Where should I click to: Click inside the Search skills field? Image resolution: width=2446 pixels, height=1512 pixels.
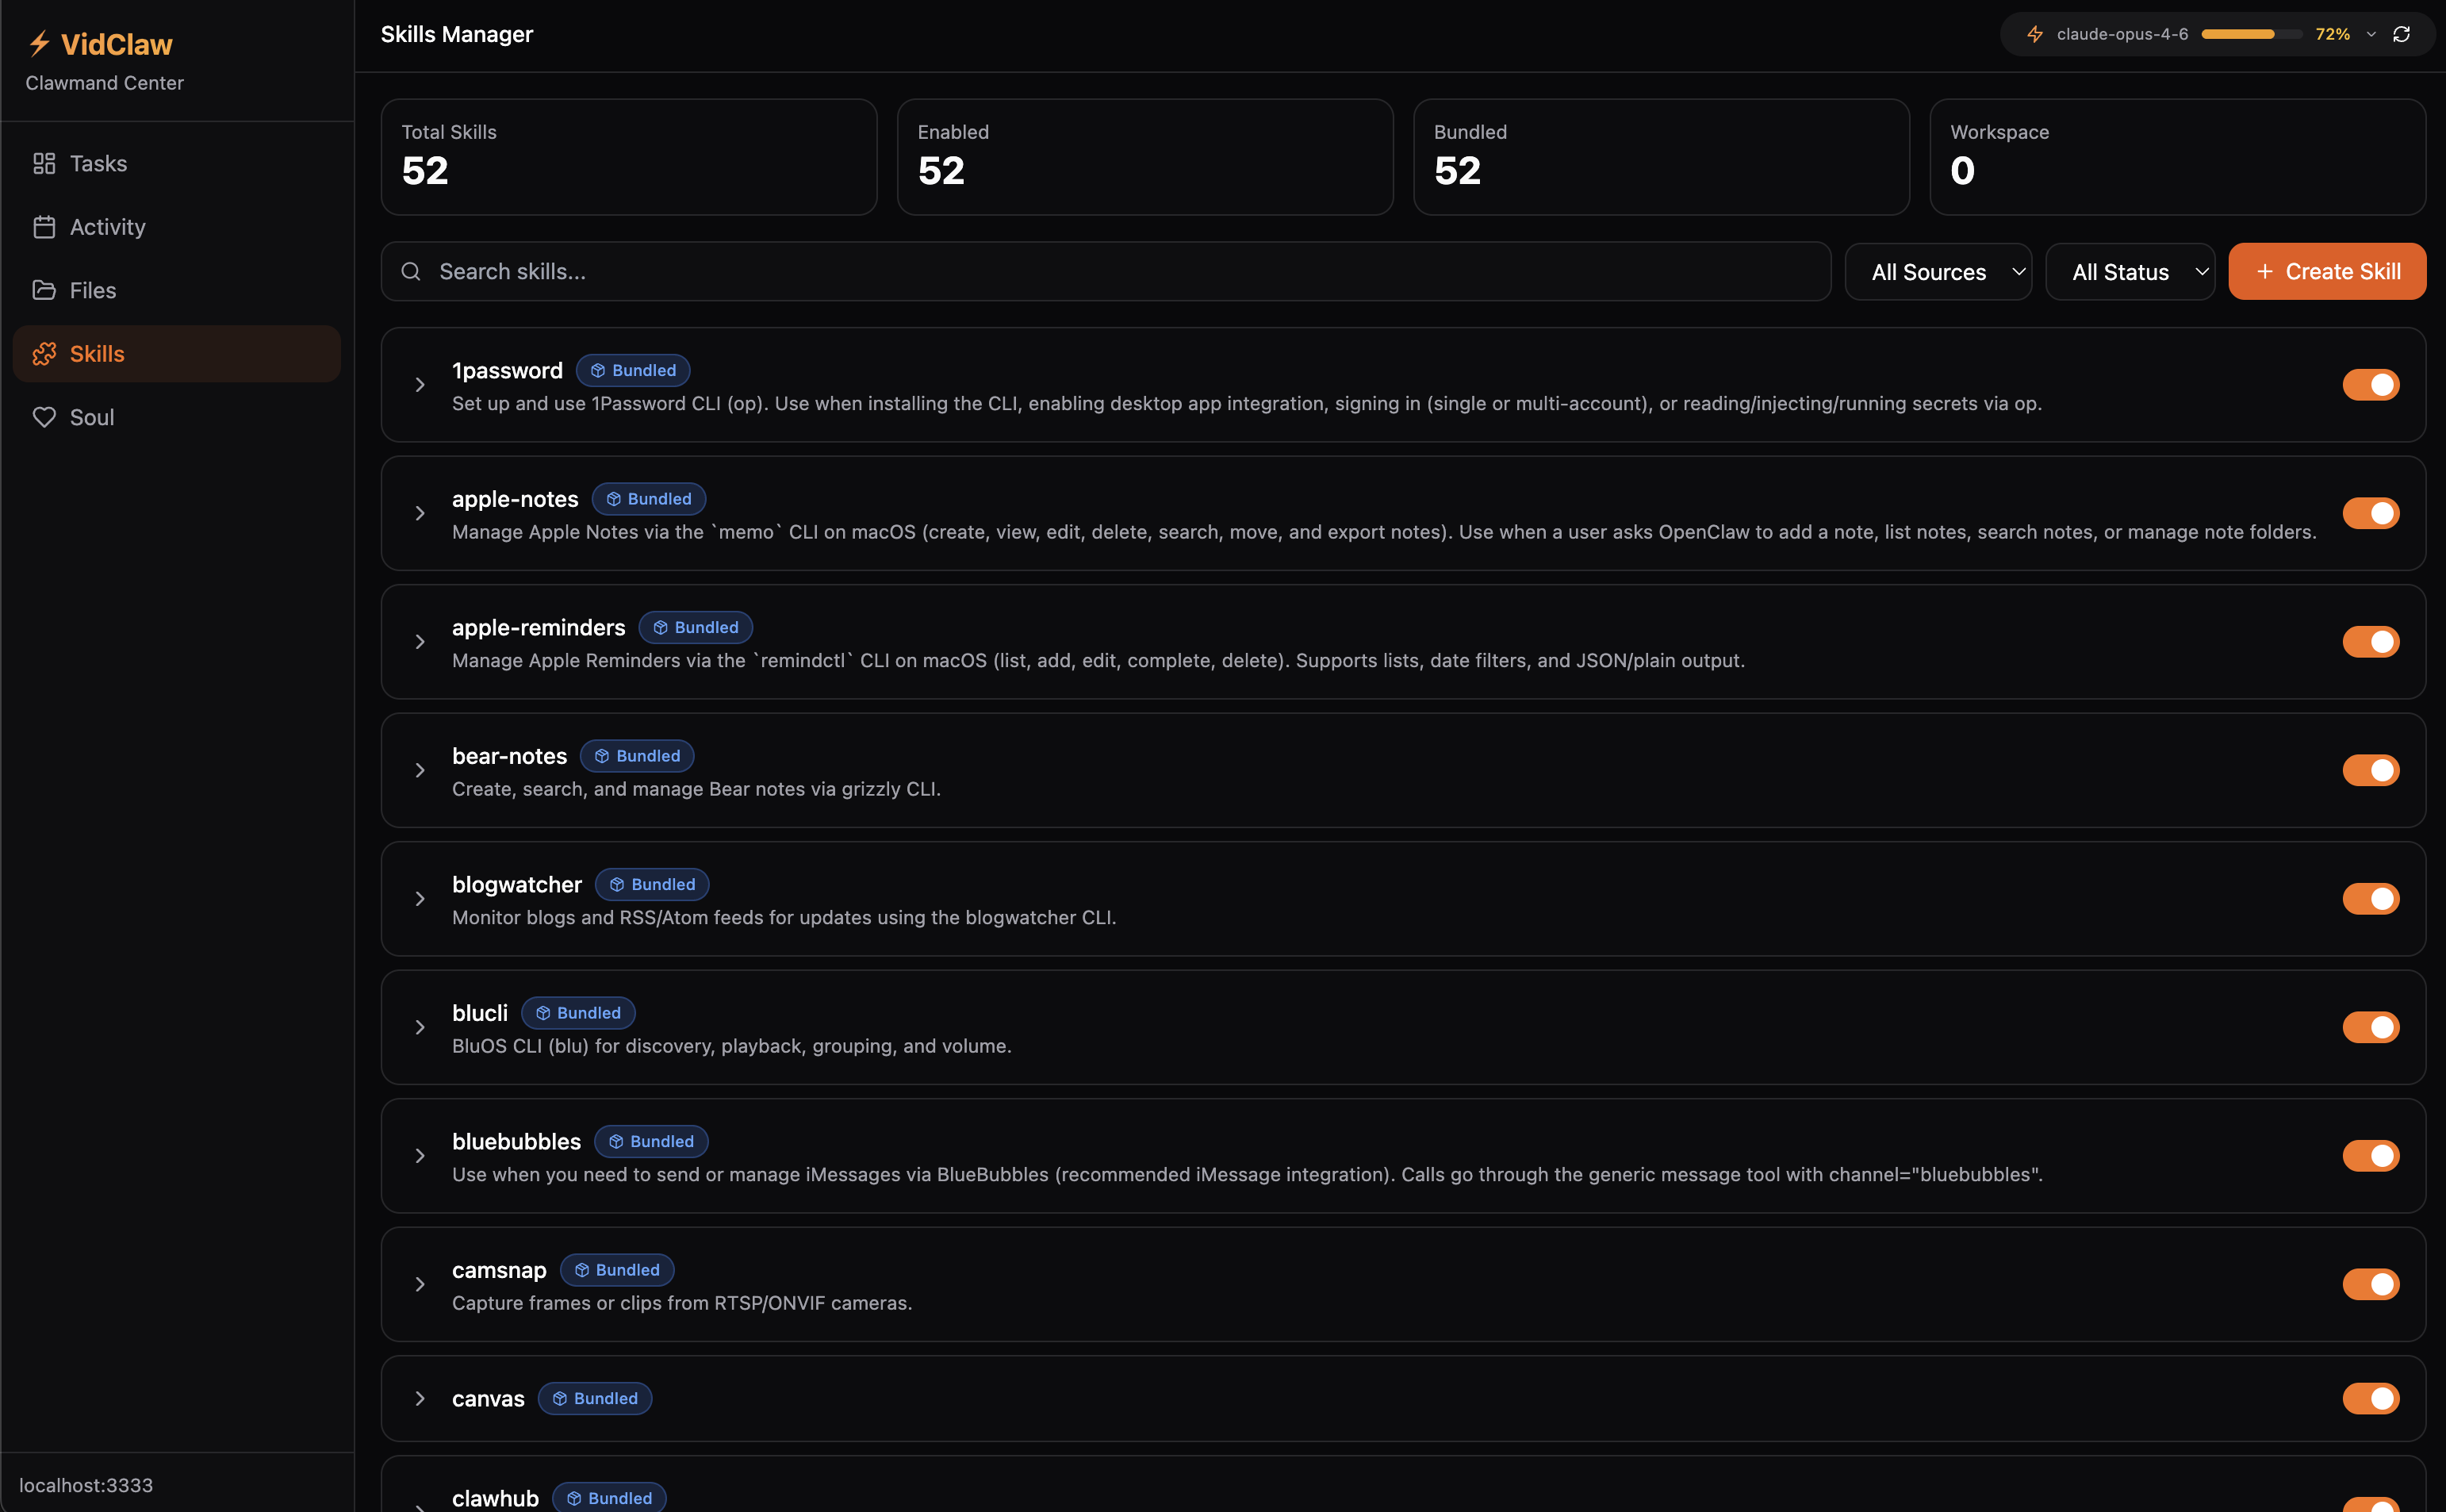[799, 271]
